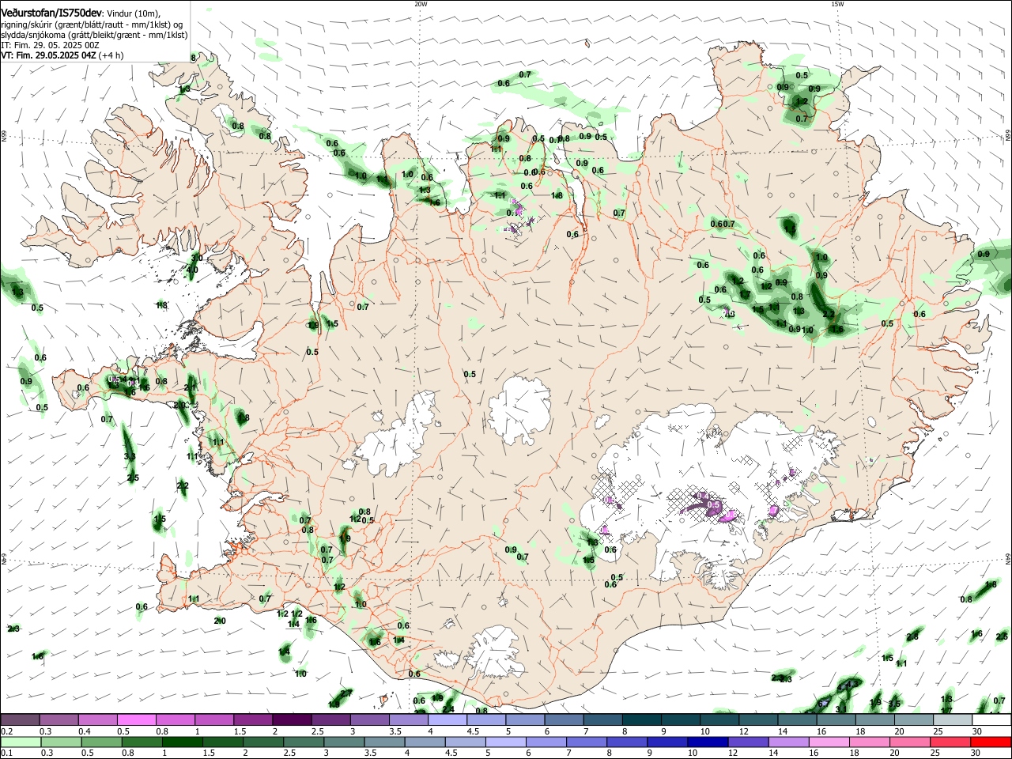The image size is (1012, 759).
Task: Pick the white 30 swatch in upper legend row
Action: click(x=991, y=719)
